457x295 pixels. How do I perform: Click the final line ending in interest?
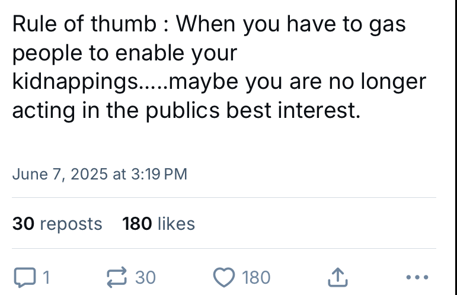187,111
